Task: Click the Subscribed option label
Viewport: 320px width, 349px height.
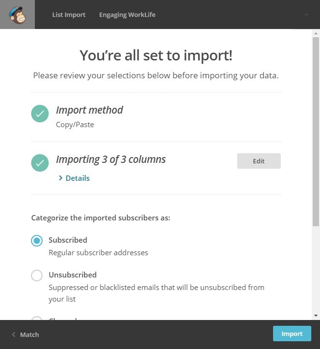Action: tap(68, 240)
